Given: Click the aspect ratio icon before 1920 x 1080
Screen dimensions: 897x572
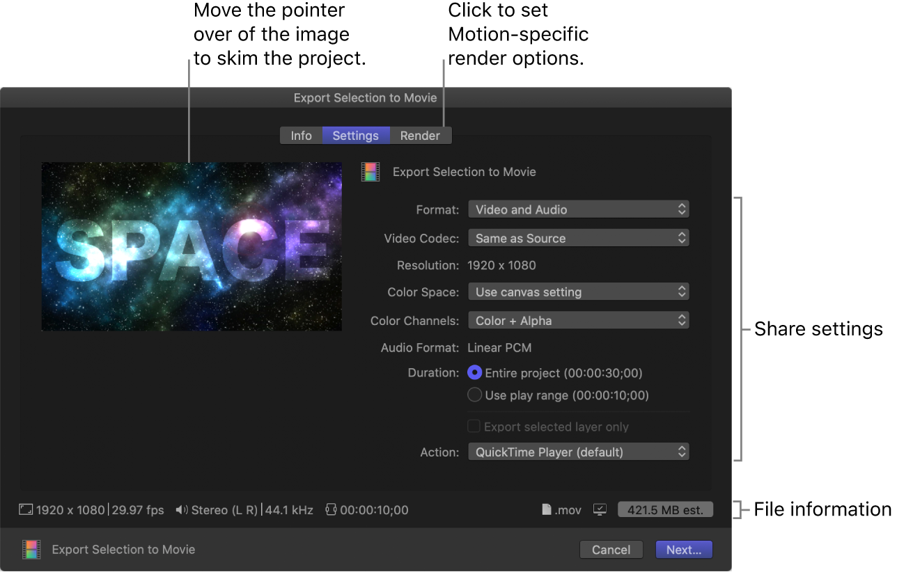Looking at the screenshot, I should [25, 509].
